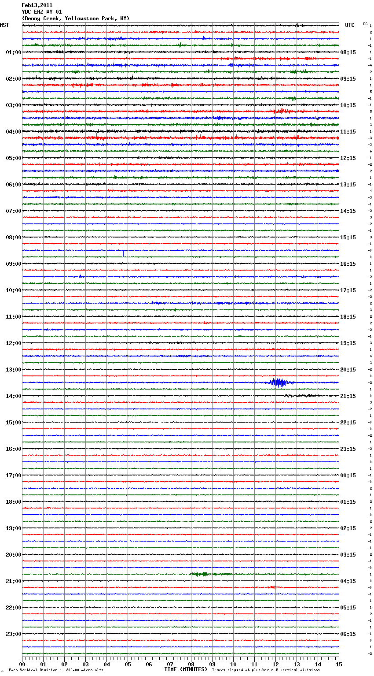
Task: Click the 15 minute tick label on bottom axis
Action: point(339,664)
